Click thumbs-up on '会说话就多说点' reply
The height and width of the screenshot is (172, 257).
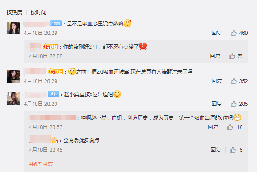[x=233, y=150]
